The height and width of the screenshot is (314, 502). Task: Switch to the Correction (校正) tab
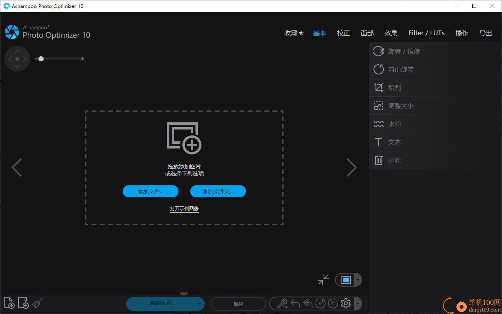tap(343, 33)
